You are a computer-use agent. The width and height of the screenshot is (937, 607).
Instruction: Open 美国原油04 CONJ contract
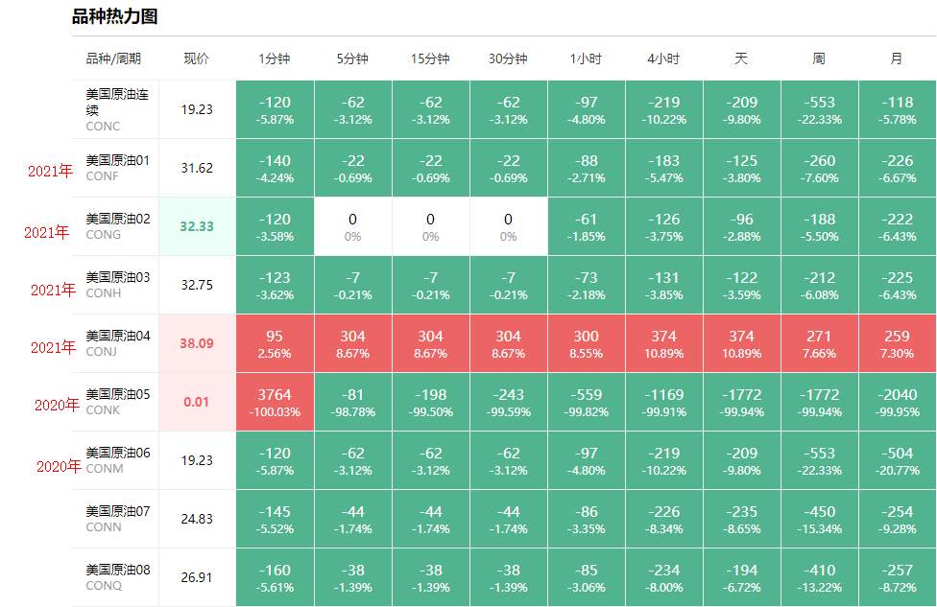pos(118,343)
